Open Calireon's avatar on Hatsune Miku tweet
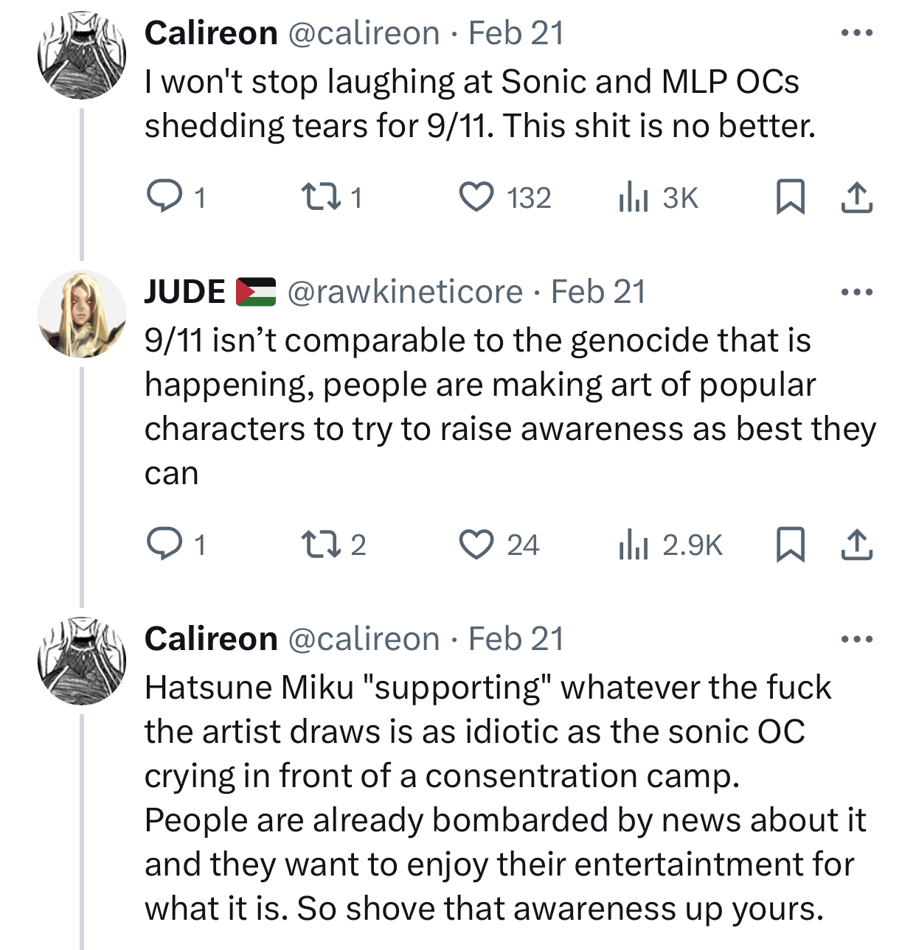The image size is (916, 950). point(82,661)
